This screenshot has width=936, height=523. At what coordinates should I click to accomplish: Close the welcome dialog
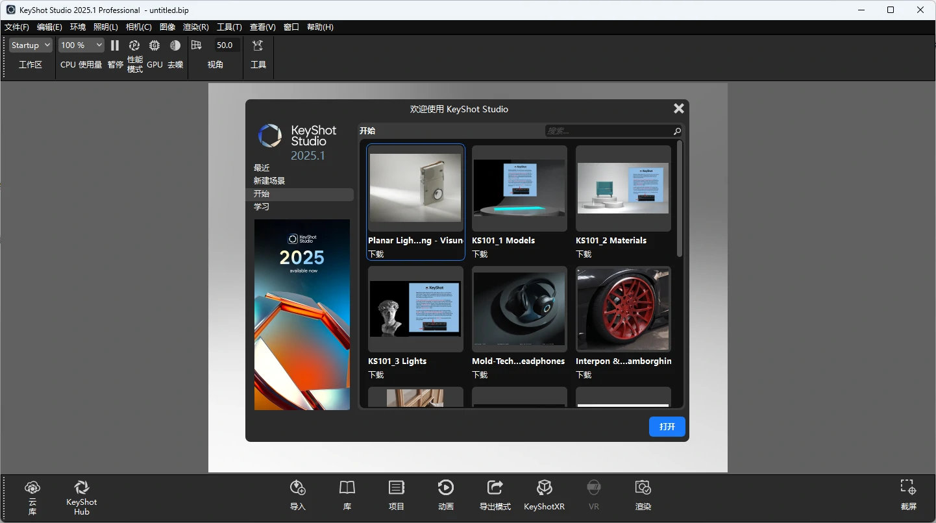tap(679, 109)
